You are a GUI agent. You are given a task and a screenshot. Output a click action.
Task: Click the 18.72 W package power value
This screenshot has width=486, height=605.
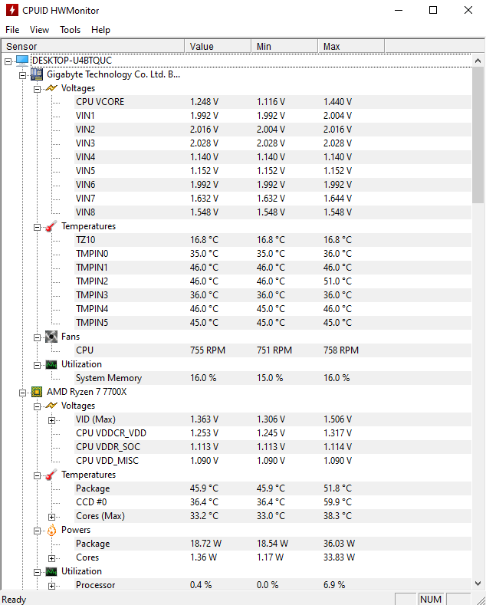coord(205,544)
